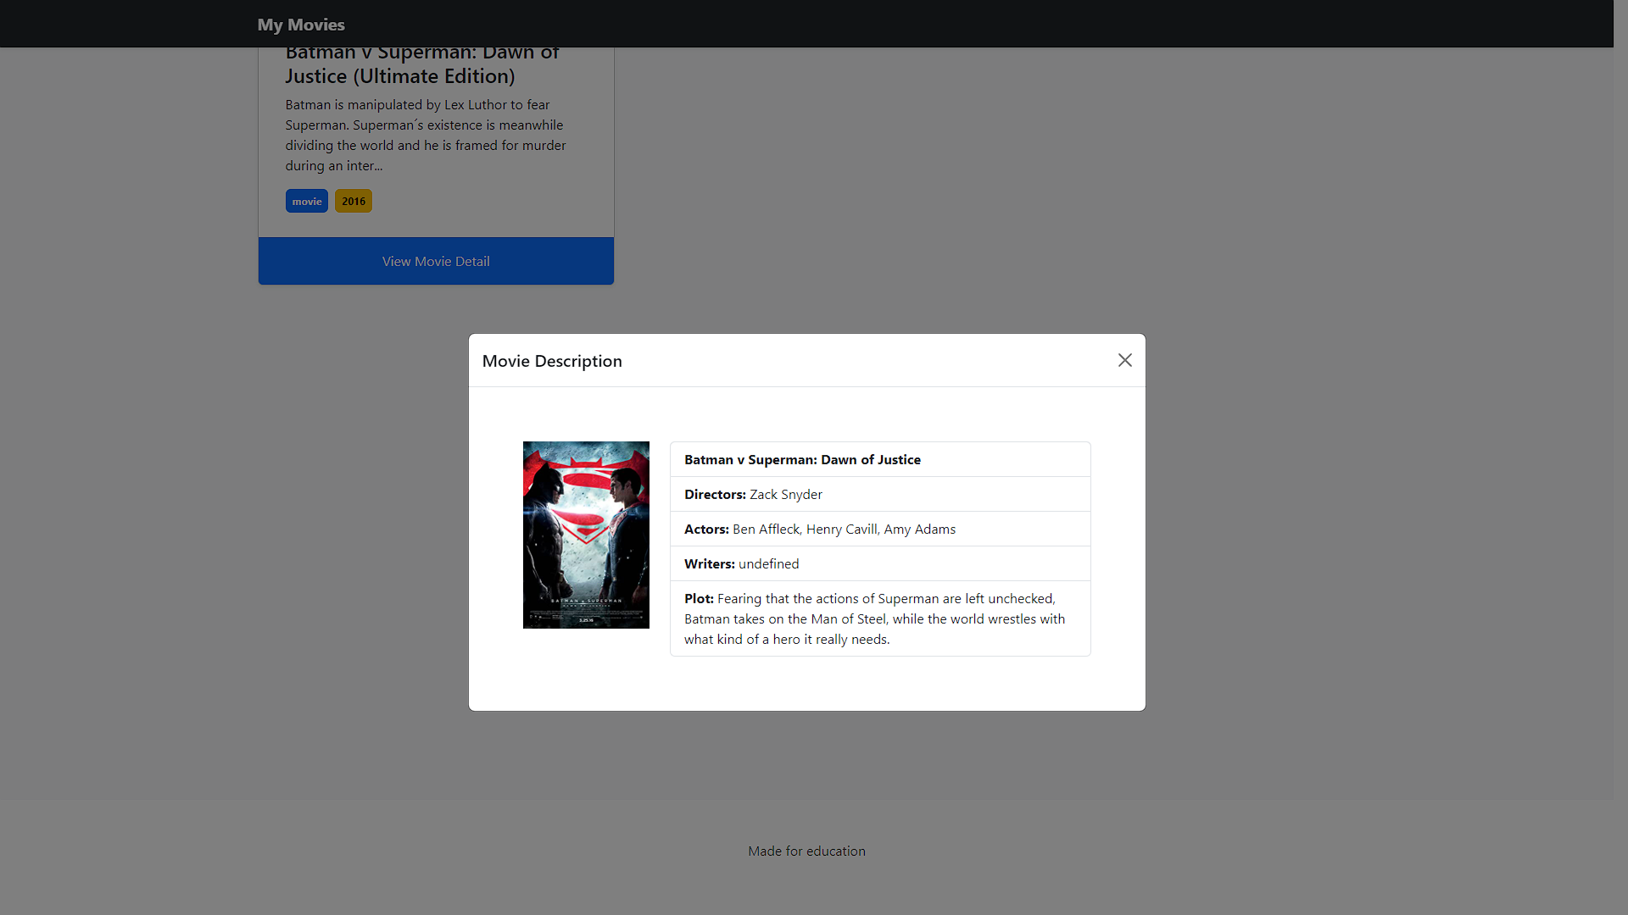Click the card description about Lex Luthor
The image size is (1628, 915).
(425, 136)
